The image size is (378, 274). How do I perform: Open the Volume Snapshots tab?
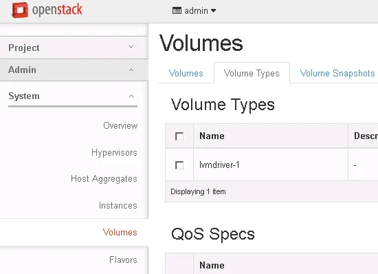[337, 73]
